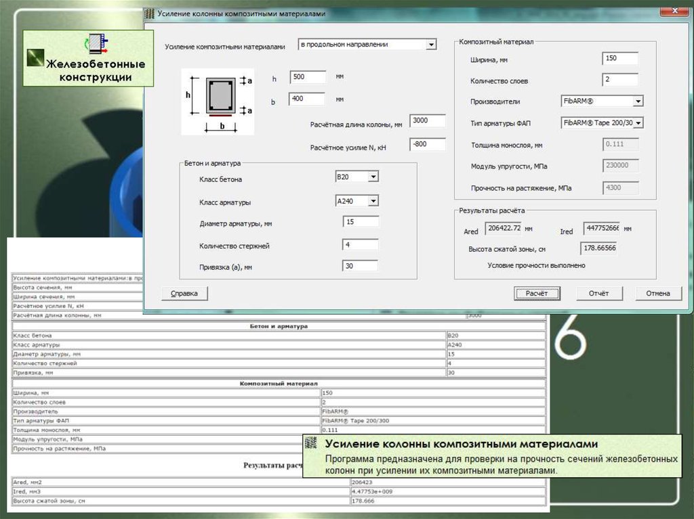Focus the Расчётное усилие N field
This screenshot has width=694, height=519.
click(x=428, y=144)
